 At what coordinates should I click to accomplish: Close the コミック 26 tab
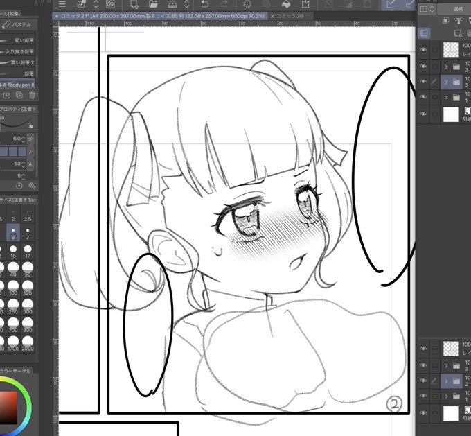272,16
